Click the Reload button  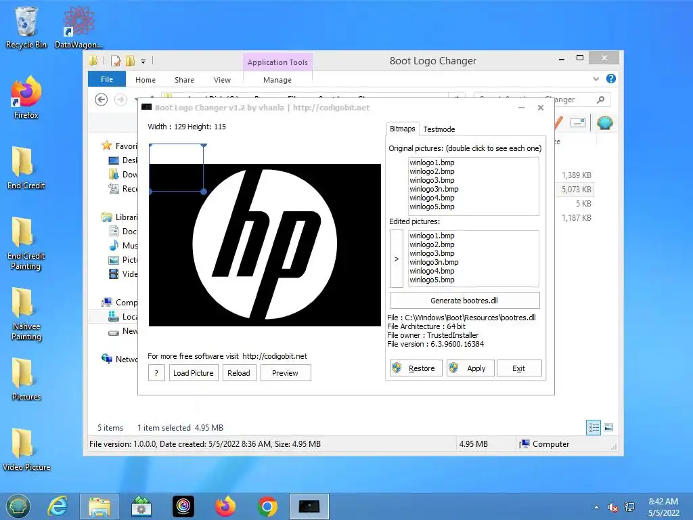coord(239,373)
